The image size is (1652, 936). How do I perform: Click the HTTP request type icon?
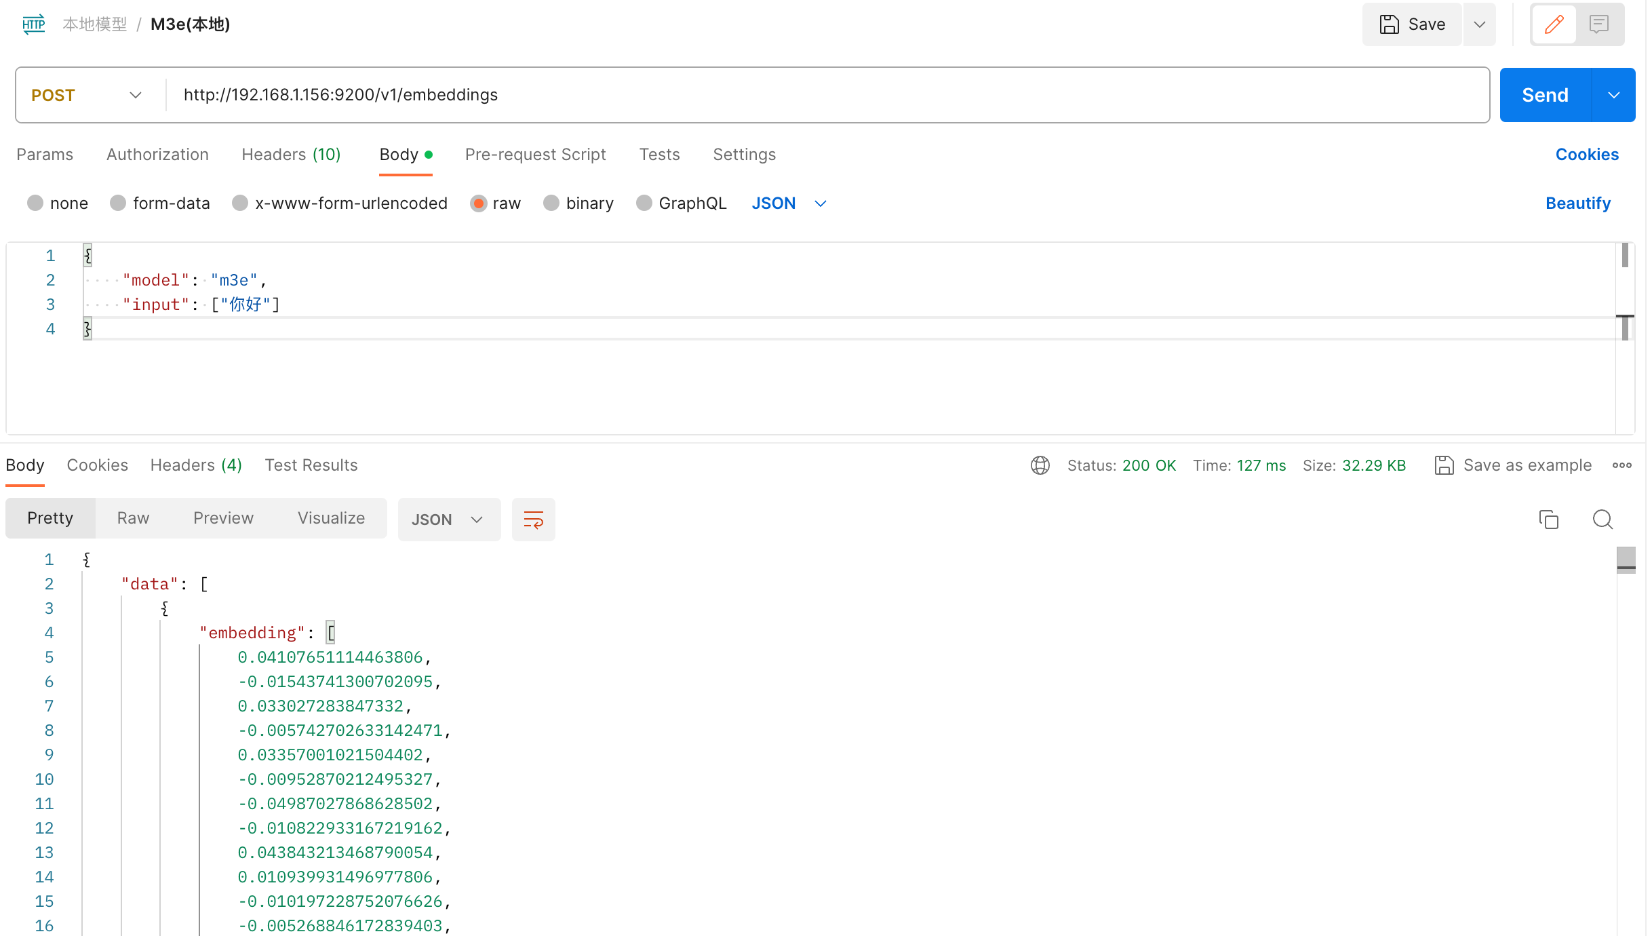tap(33, 24)
